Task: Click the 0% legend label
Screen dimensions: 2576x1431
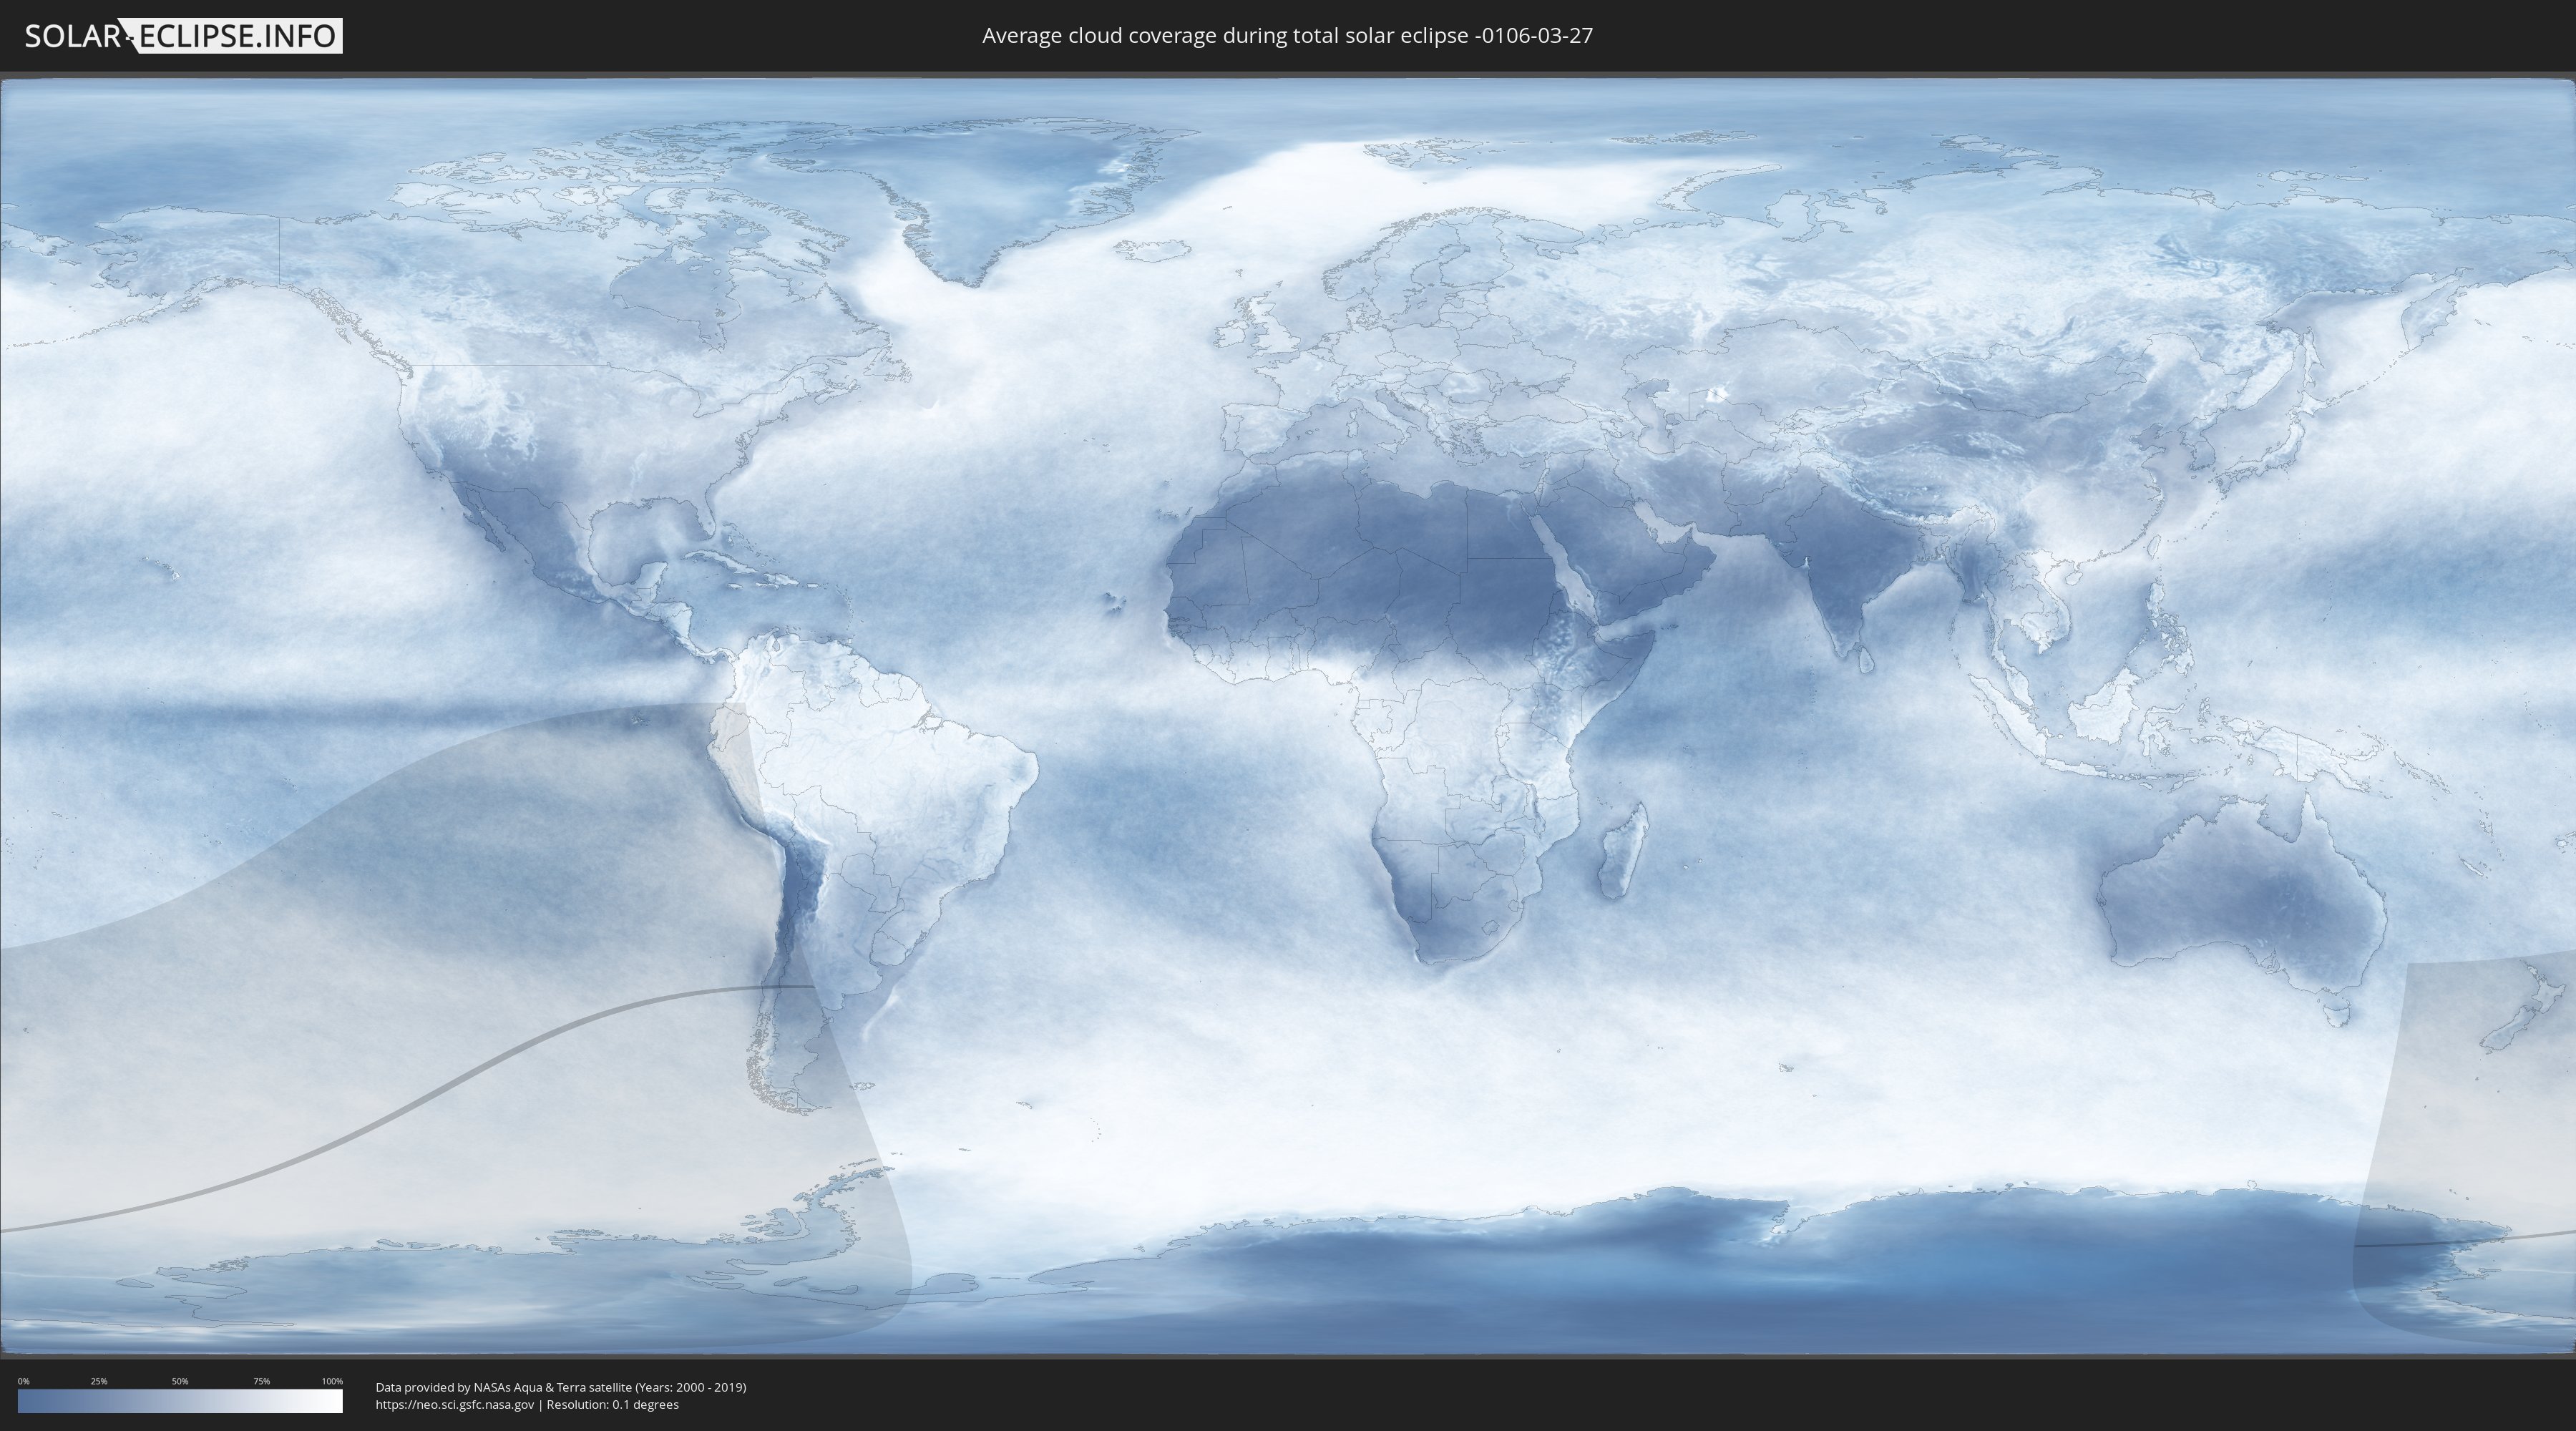Action: tap(24, 1381)
